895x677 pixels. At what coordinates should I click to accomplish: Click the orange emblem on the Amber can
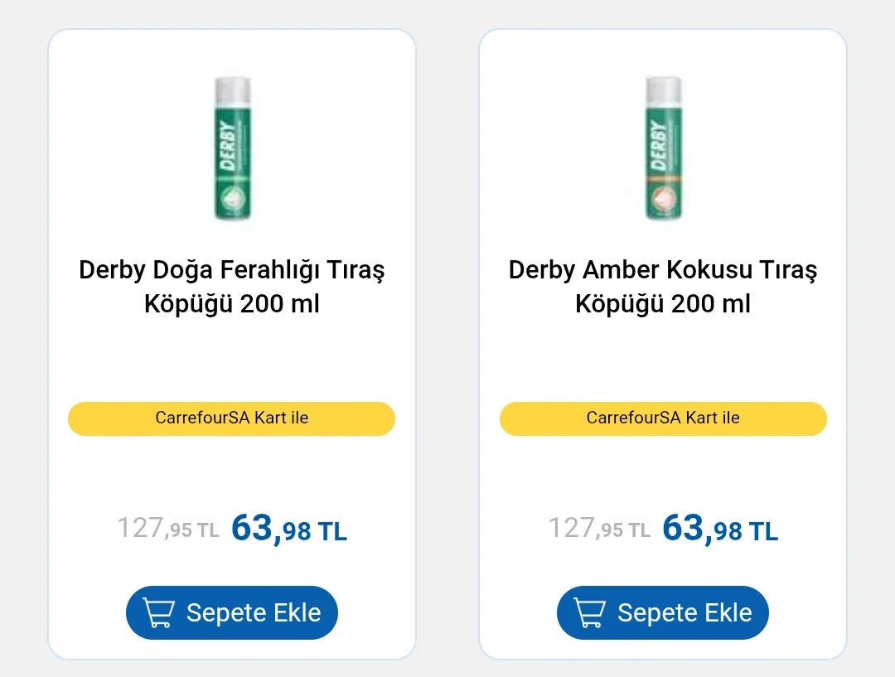pos(663,199)
